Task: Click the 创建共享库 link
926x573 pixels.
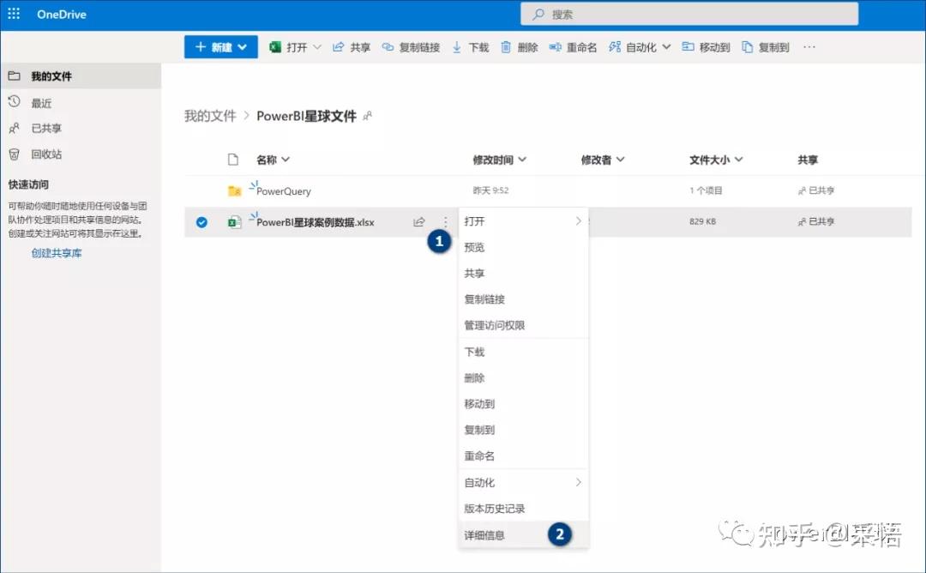Action: [x=57, y=253]
